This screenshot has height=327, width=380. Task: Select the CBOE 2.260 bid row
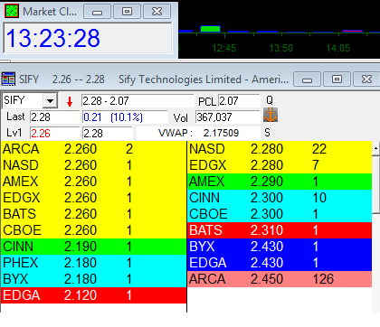[93, 230]
